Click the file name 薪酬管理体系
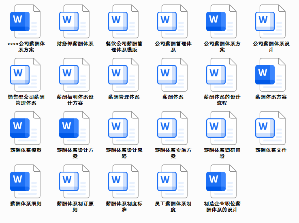This screenshot has width=299, height=223. (124, 97)
